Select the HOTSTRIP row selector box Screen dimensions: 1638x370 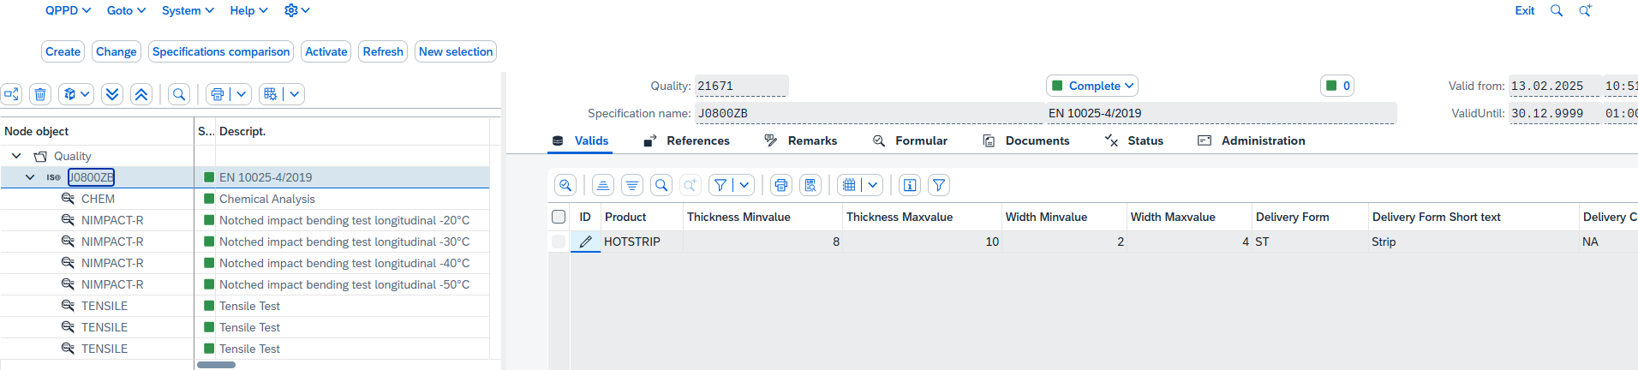click(559, 242)
